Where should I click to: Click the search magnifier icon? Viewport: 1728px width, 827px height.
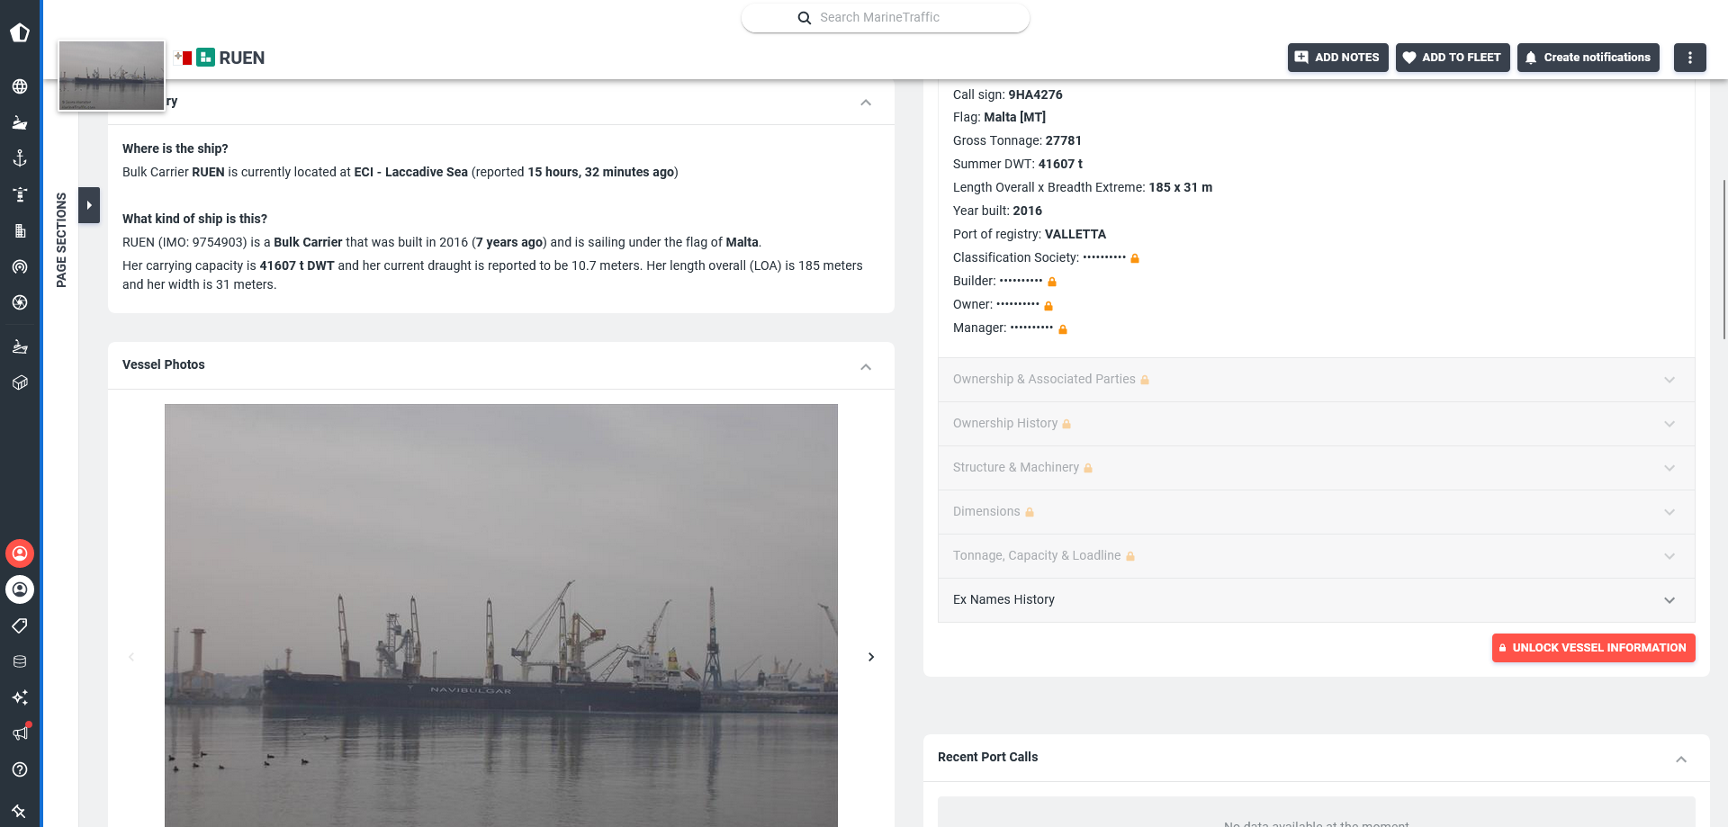coord(805,18)
